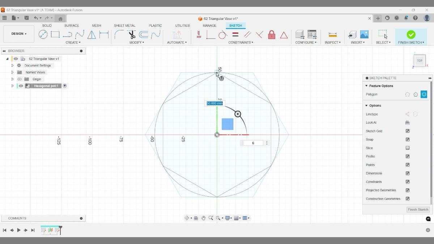This screenshot has height=244, width=434.
Task: Select the Circle sketch tool
Action: (x=43, y=34)
